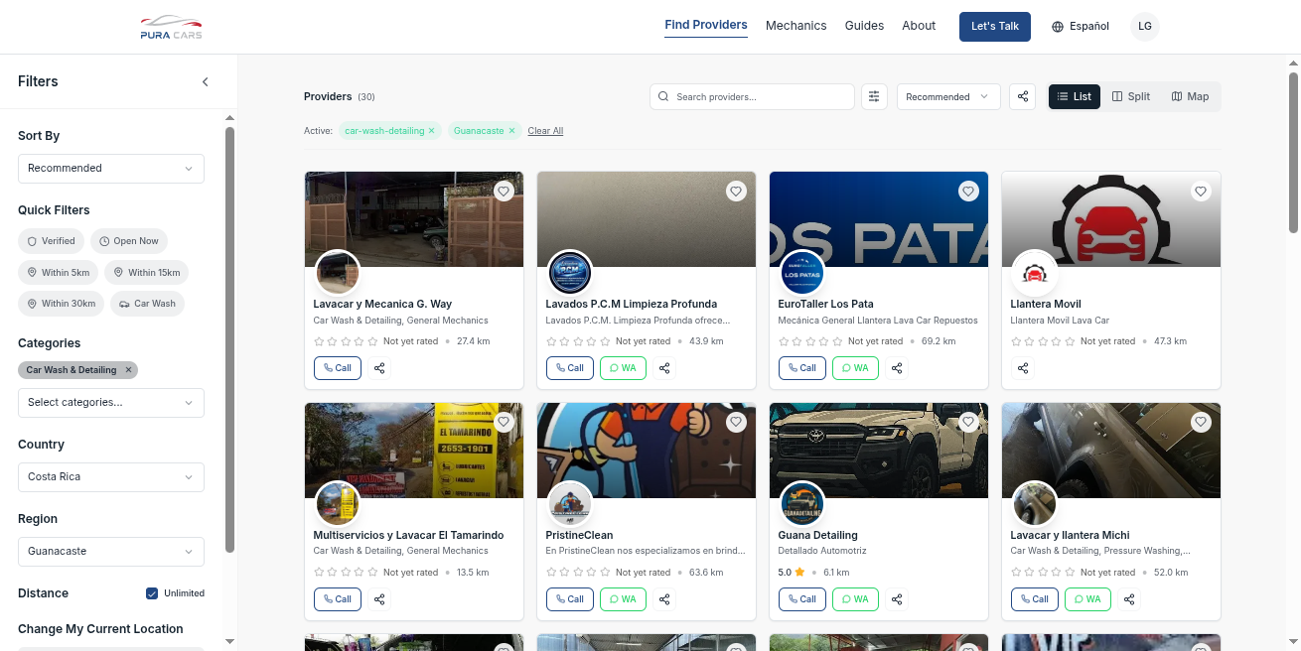
Task: Open Mechanics nav item
Action: pos(795,26)
